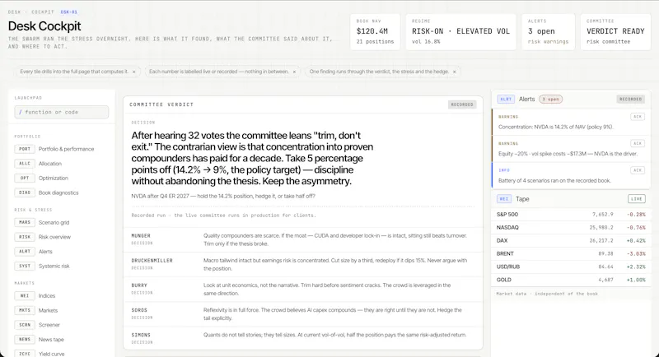Dismiss the 'One finding runs through' hint chip
Viewport: 659px width, 357px height.
tap(455, 72)
